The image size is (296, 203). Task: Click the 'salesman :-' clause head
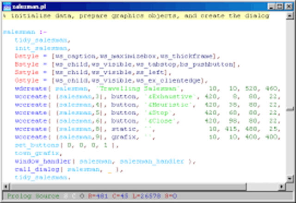pos(25,32)
